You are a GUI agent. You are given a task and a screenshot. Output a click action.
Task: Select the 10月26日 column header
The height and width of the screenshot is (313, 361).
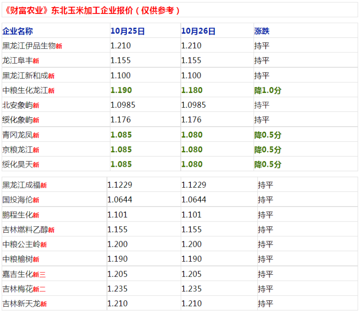pos(198,31)
